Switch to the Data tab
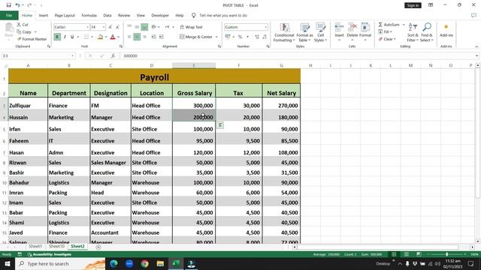Viewport: 481px width, 270px height. (x=107, y=15)
